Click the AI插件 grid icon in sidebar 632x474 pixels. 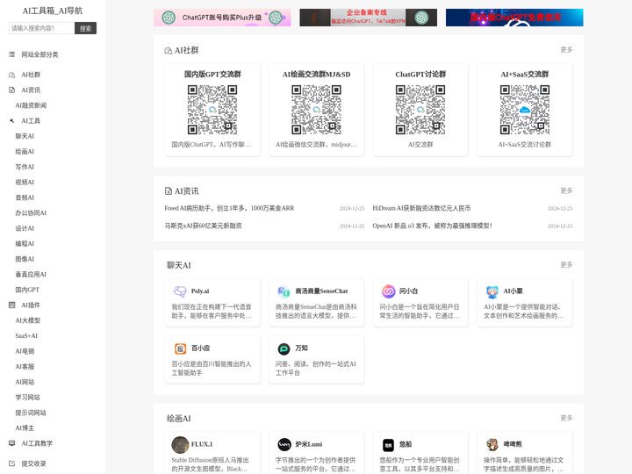click(x=11, y=305)
